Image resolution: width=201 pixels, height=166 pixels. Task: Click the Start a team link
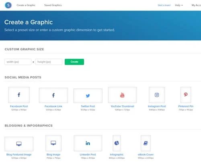[x=164, y=5]
